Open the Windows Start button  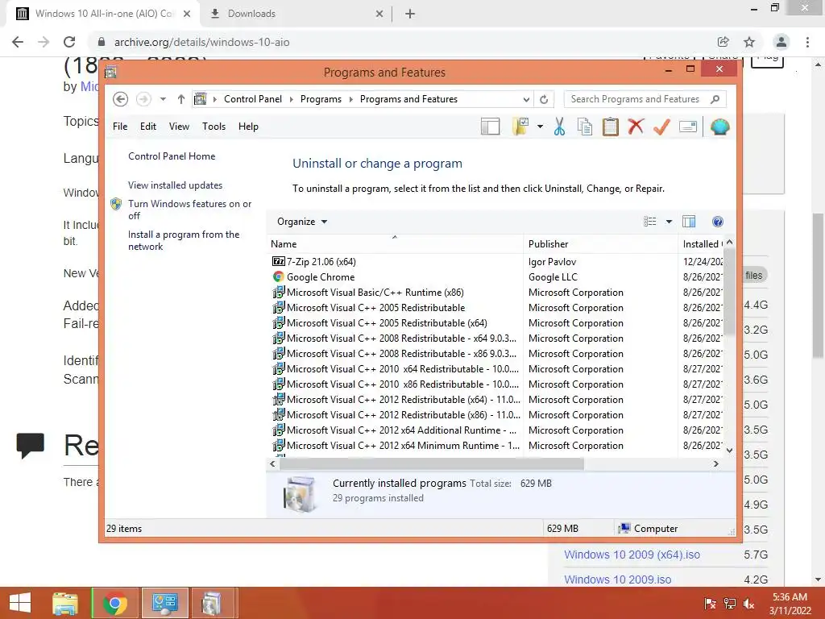(20, 603)
